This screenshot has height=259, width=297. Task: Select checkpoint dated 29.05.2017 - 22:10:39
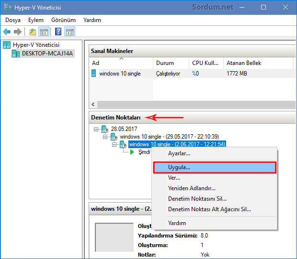coord(169,137)
